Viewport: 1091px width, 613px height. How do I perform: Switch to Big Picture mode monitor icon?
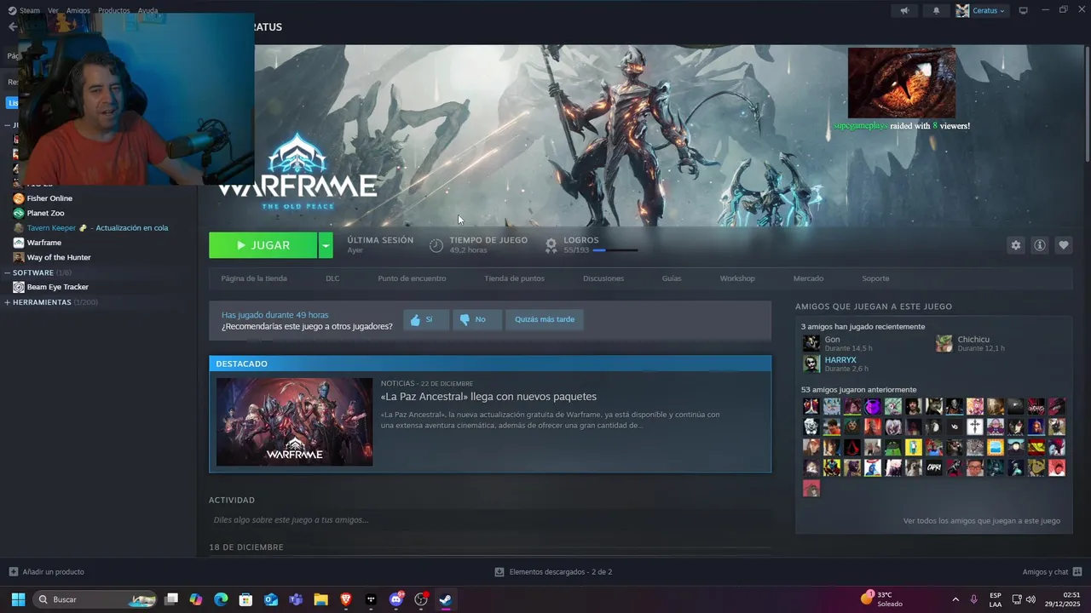(1023, 10)
